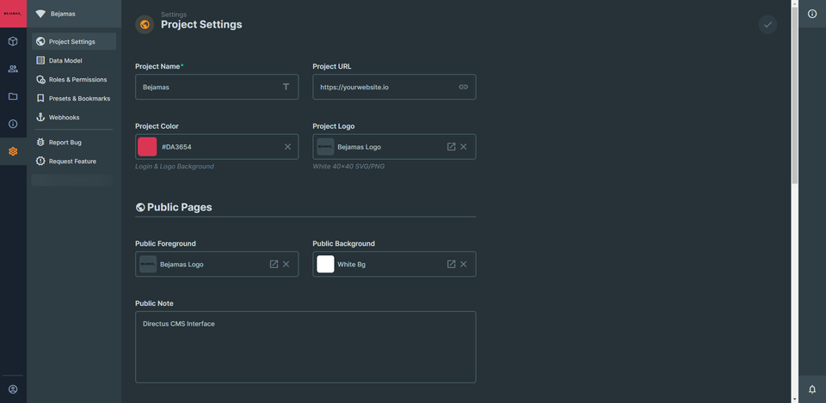Remove the Project Logo file
The width and height of the screenshot is (826, 403).
tap(464, 147)
